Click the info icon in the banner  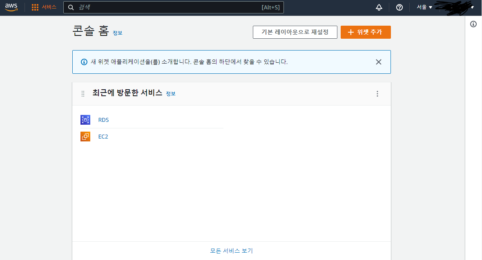click(84, 62)
